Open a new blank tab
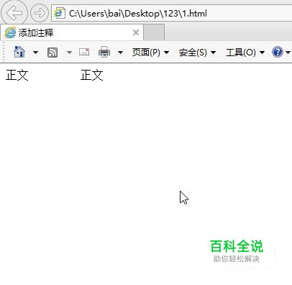Image resolution: width=292 pixels, height=285 pixels. (x=154, y=32)
